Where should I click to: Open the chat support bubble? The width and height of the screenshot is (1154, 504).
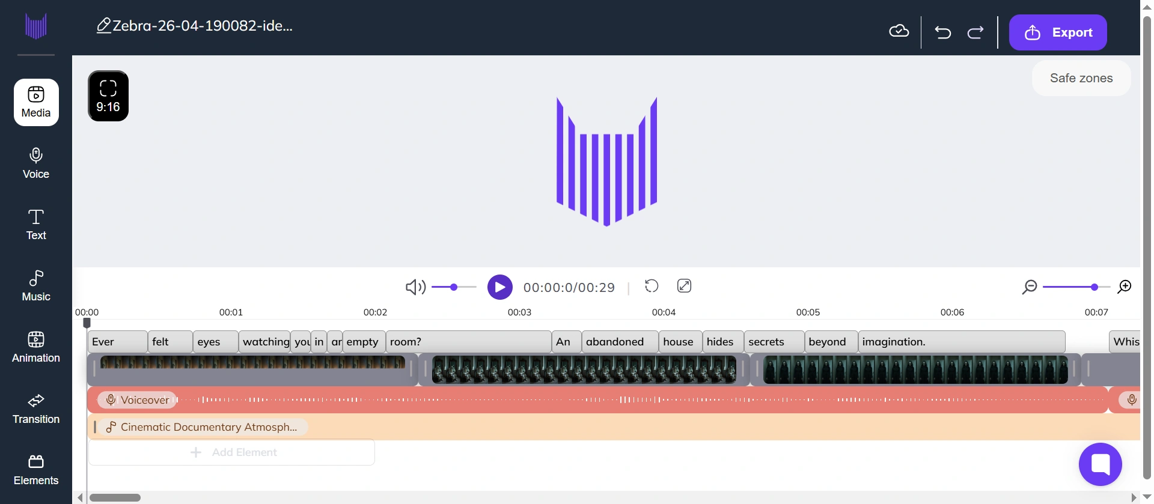point(1101,464)
